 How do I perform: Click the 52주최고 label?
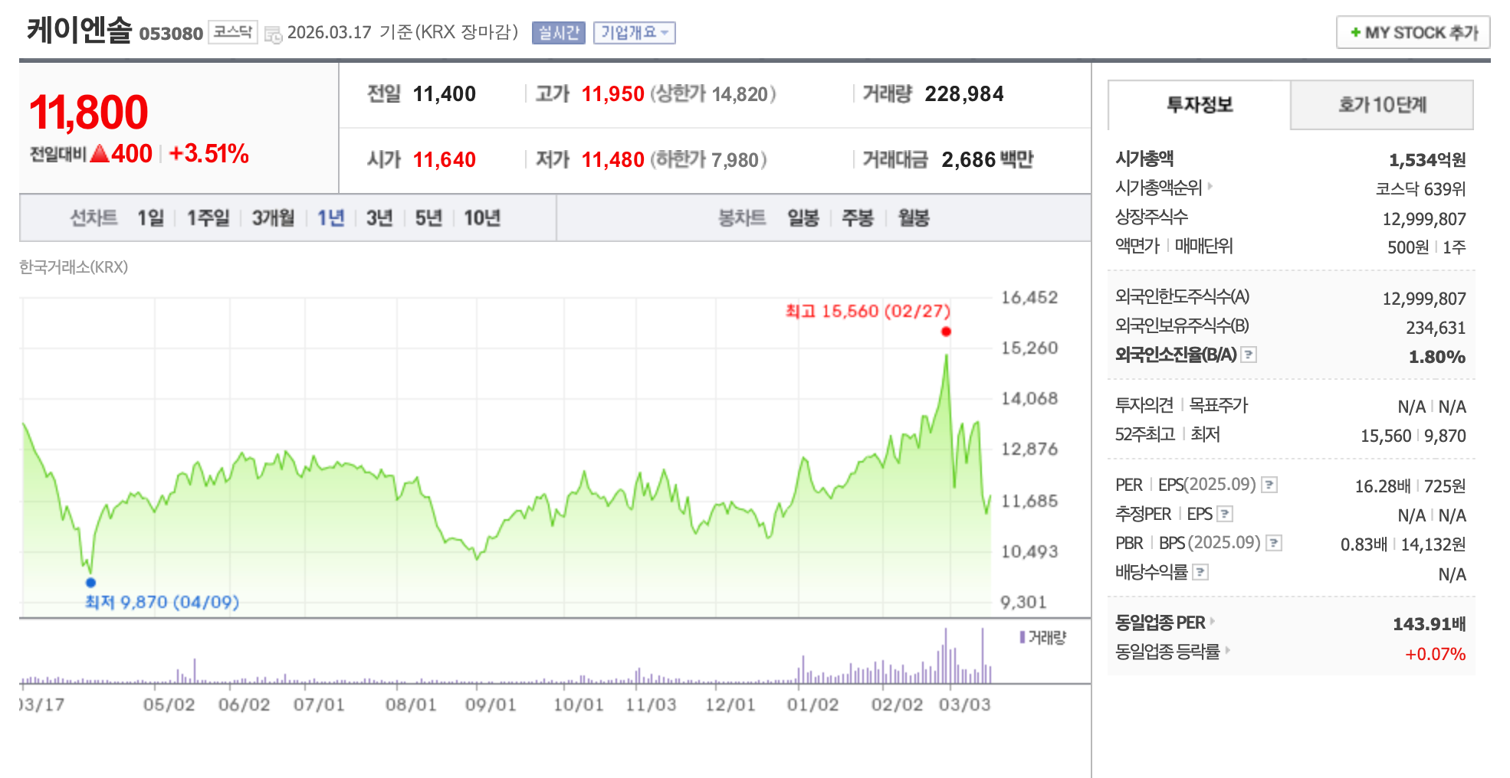pos(1145,434)
